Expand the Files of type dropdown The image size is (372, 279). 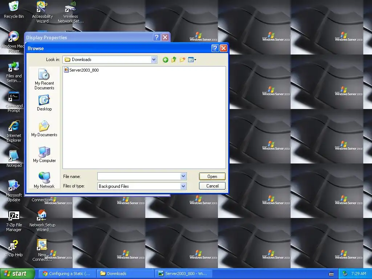(x=183, y=186)
